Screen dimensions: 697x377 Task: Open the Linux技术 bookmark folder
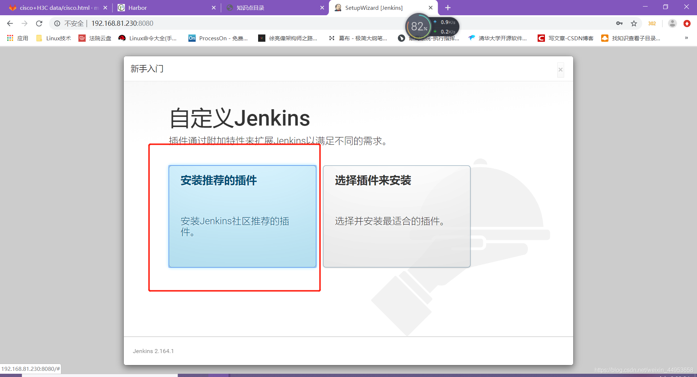tap(54, 38)
